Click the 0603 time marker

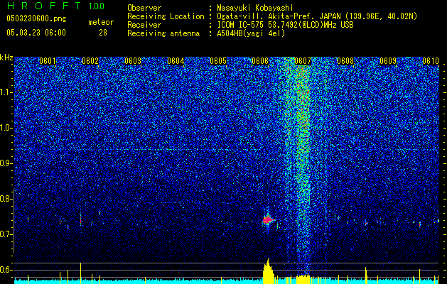pyautogui.click(x=133, y=61)
